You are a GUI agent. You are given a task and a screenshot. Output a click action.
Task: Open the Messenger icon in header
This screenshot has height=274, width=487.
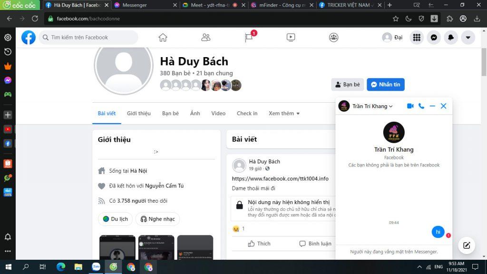coord(433,38)
